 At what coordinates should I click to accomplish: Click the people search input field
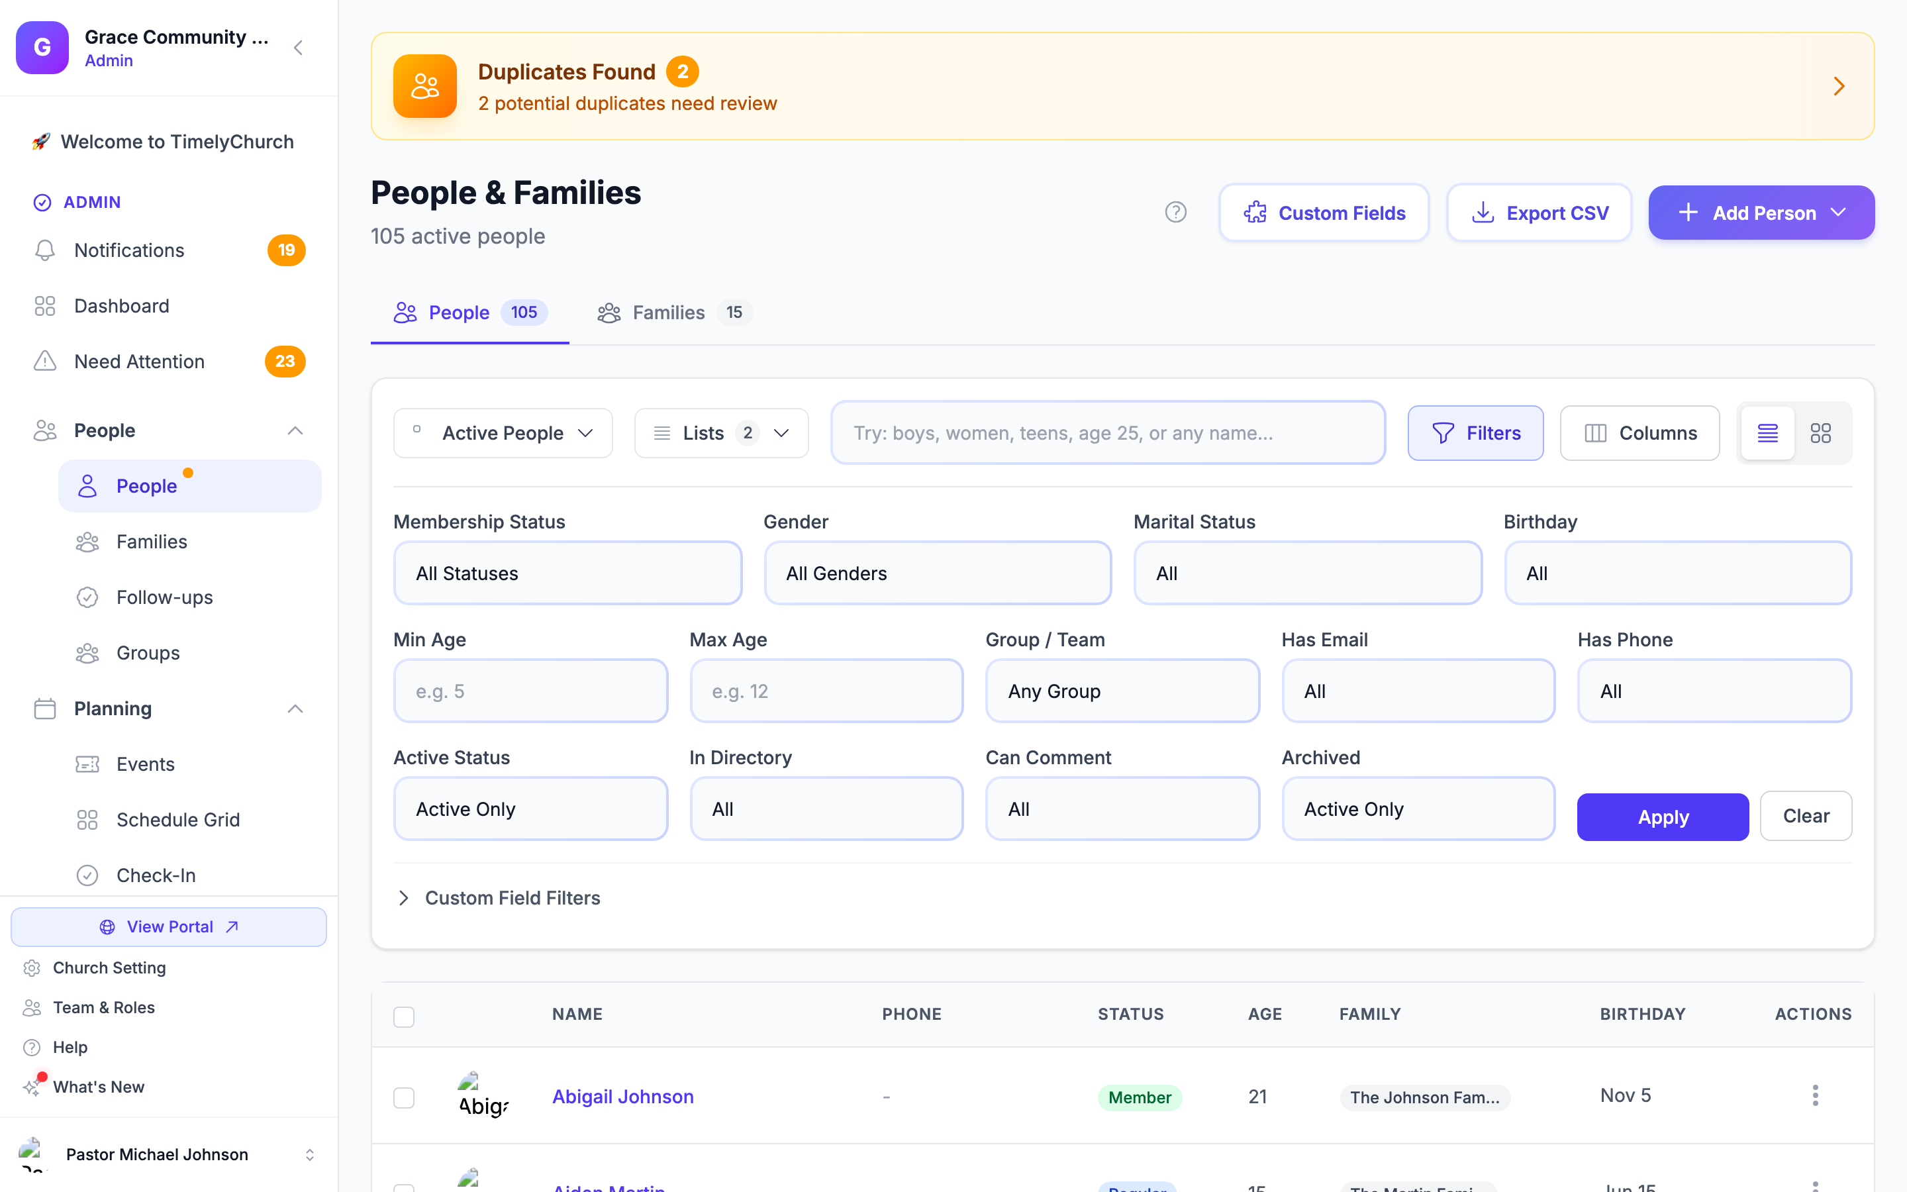click(x=1108, y=433)
